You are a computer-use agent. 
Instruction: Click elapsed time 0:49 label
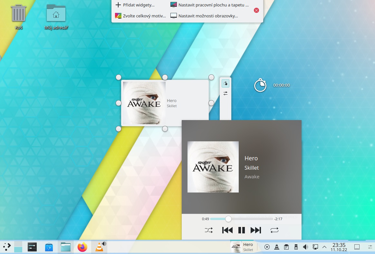[x=206, y=219]
